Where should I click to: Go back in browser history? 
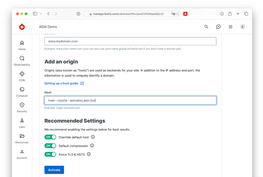tap(48, 14)
